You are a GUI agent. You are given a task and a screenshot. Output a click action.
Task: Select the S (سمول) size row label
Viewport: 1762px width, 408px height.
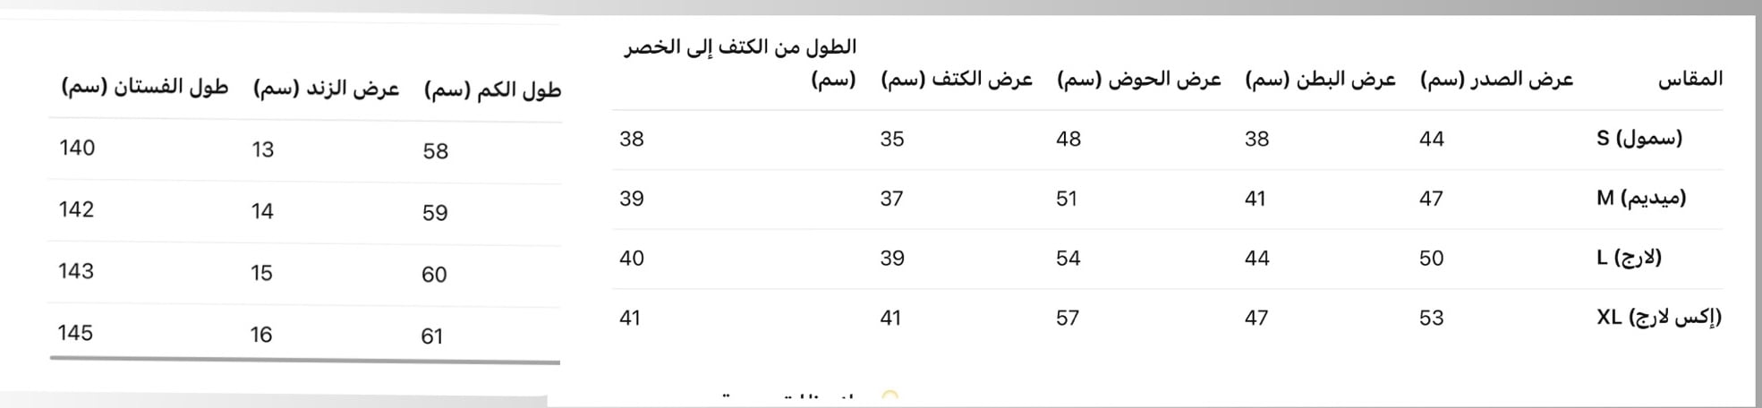(1639, 139)
